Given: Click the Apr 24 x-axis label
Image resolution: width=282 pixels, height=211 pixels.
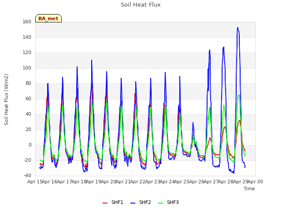Looking at the screenshot, I should pos(167,182).
